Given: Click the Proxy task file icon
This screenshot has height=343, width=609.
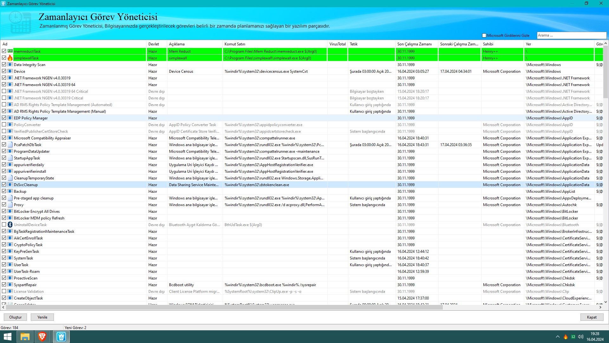Looking at the screenshot, I should pyautogui.click(x=10, y=205).
